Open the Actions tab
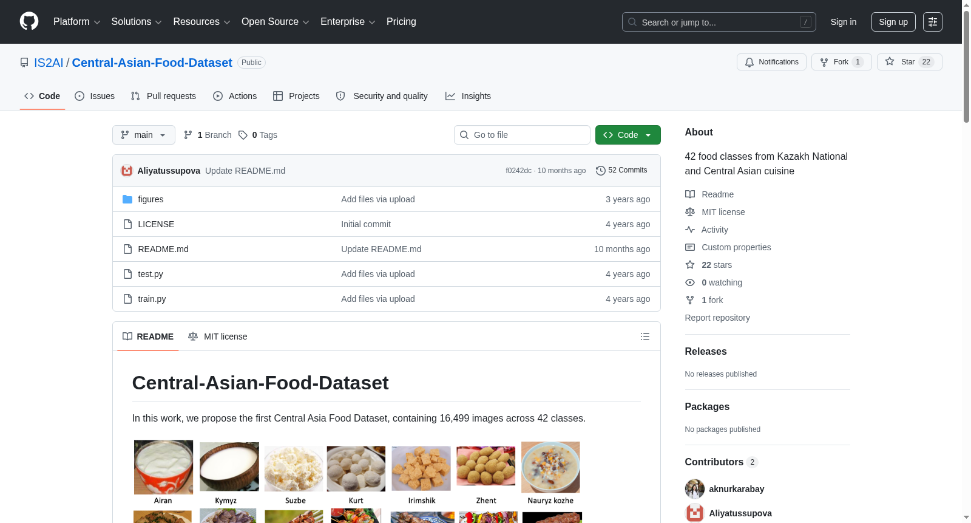971x523 pixels. [235, 96]
